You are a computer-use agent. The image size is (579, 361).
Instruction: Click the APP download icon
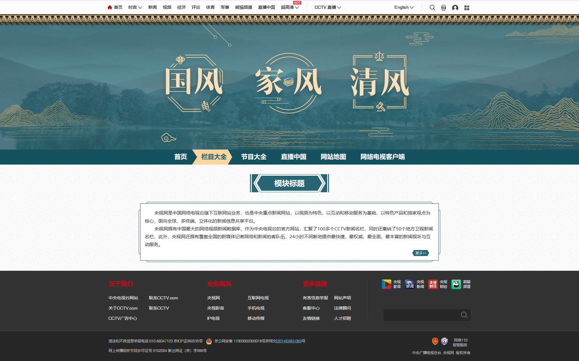pyautogui.click(x=444, y=8)
